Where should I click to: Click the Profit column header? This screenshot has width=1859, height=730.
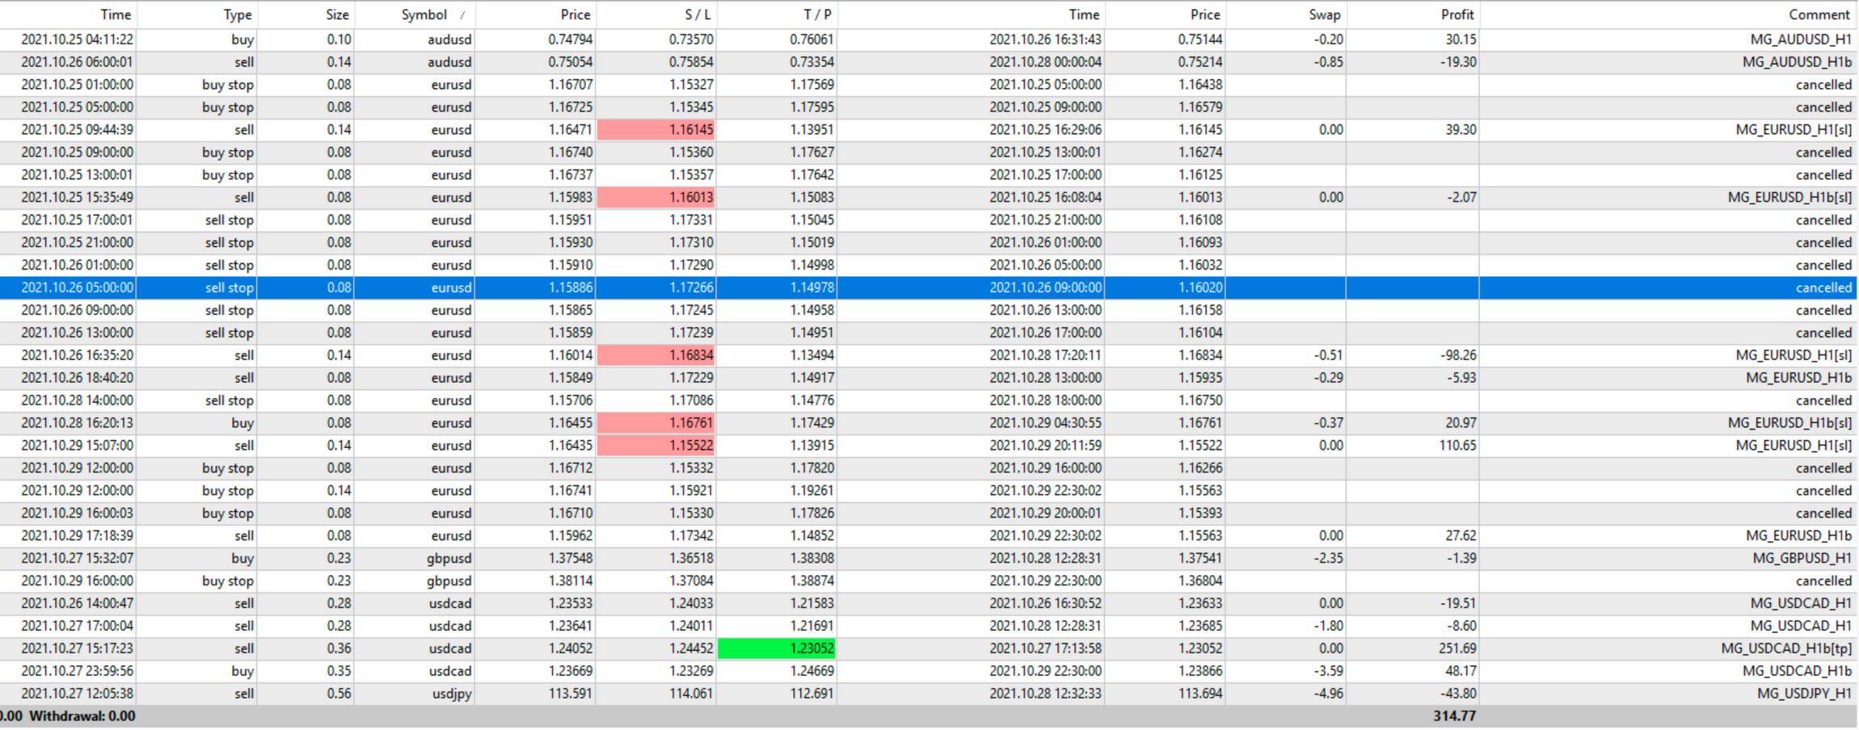pyautogui.click(x=1413, y=15)
